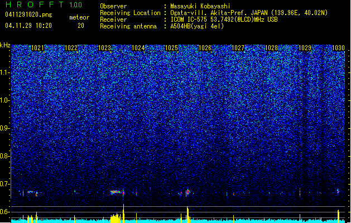351x223 pixels.
Task: Click the tallest yellow power spike before 1024
Action: tap(123, 214)
